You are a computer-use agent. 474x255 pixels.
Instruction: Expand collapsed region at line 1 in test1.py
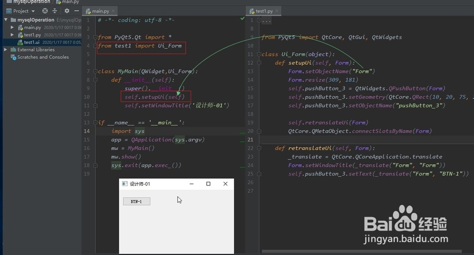coord(259,20)
